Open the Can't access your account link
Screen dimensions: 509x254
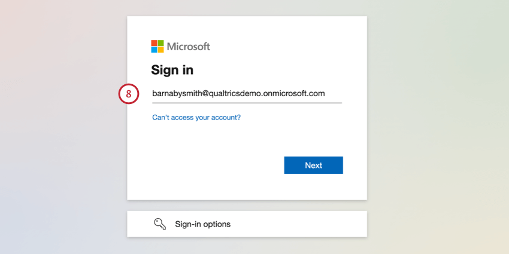coord(196,118)
